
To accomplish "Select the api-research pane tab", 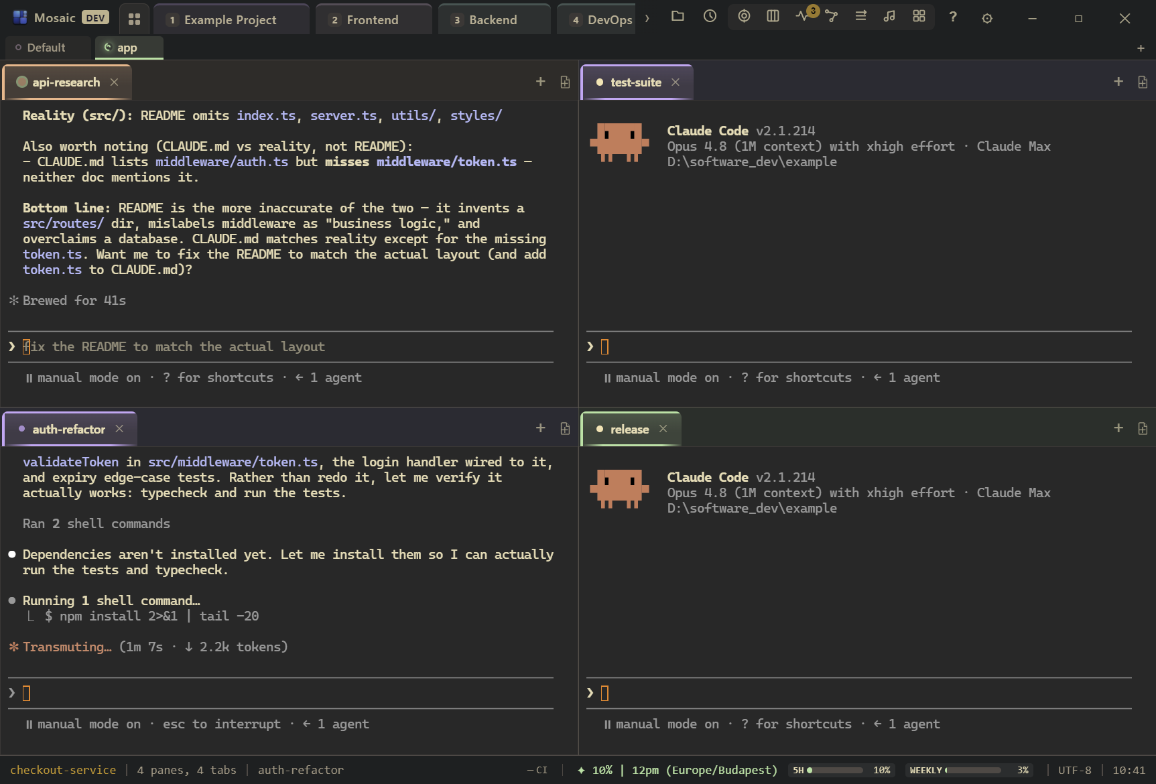I will click(66, 82).
